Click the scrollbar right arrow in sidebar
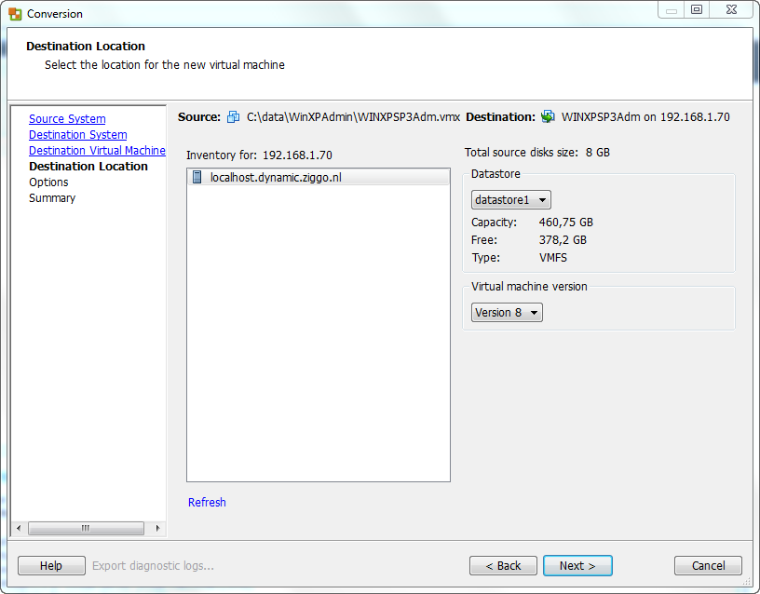The width and height of the screenshot is (760, 594). (x=158, y=528)
